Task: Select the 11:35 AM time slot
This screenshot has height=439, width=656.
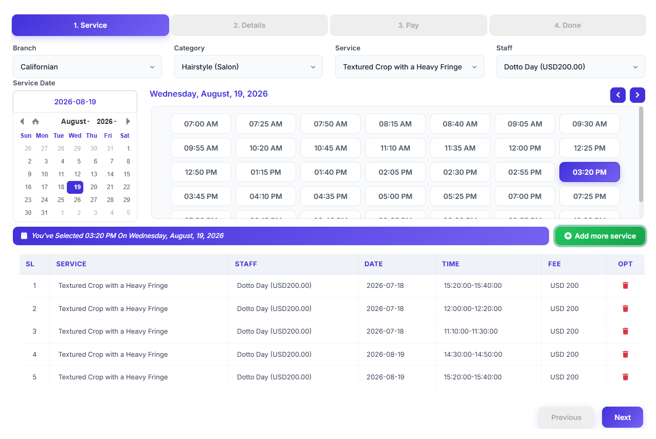Action: coord(460,148)
